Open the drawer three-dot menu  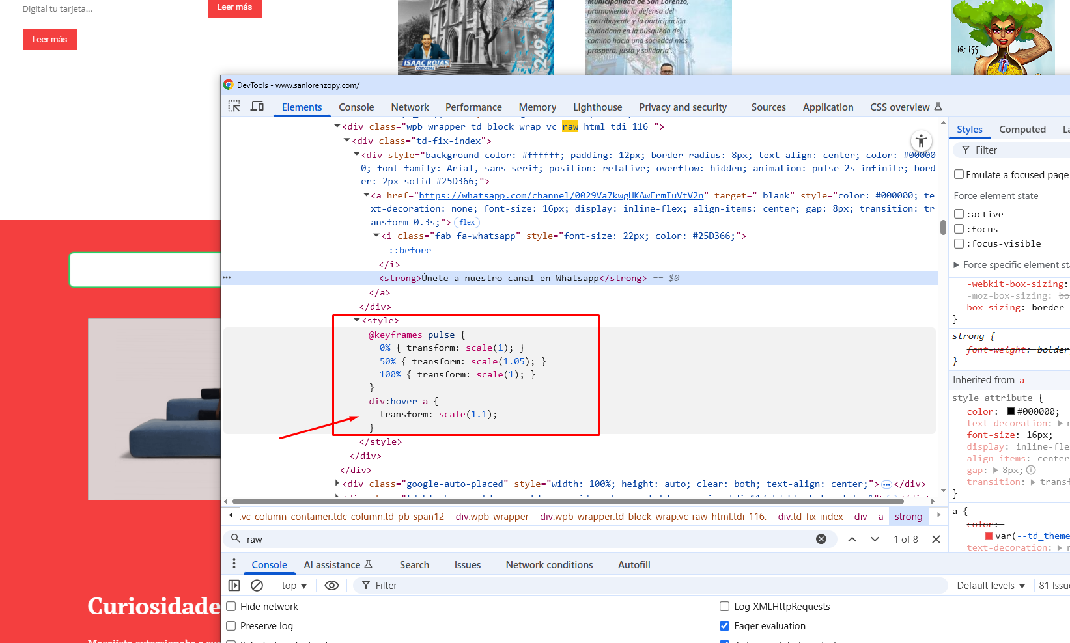pyautogui.click(x=234, y=564)
